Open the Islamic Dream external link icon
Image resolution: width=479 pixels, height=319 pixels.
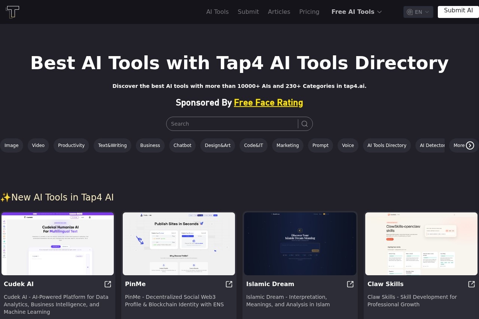pos(350,284)
